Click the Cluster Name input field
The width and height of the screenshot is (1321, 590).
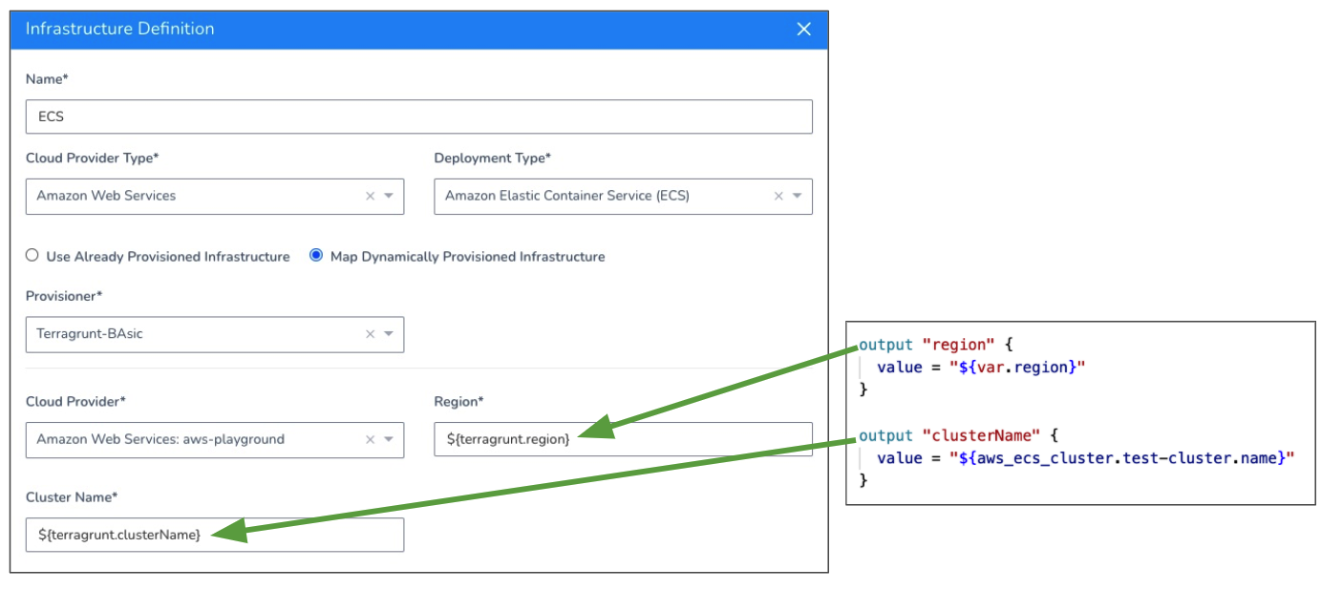pyautogui.click(x=215, y=535)
